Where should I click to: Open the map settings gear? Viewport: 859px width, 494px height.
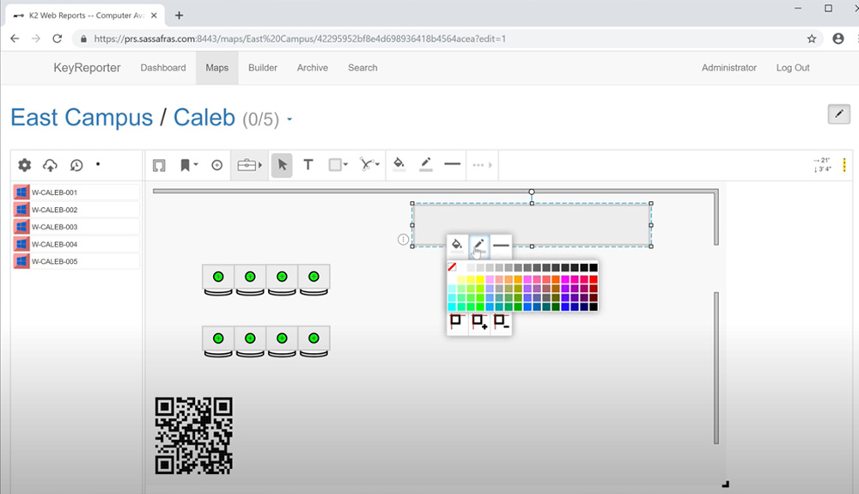point(25,165)
